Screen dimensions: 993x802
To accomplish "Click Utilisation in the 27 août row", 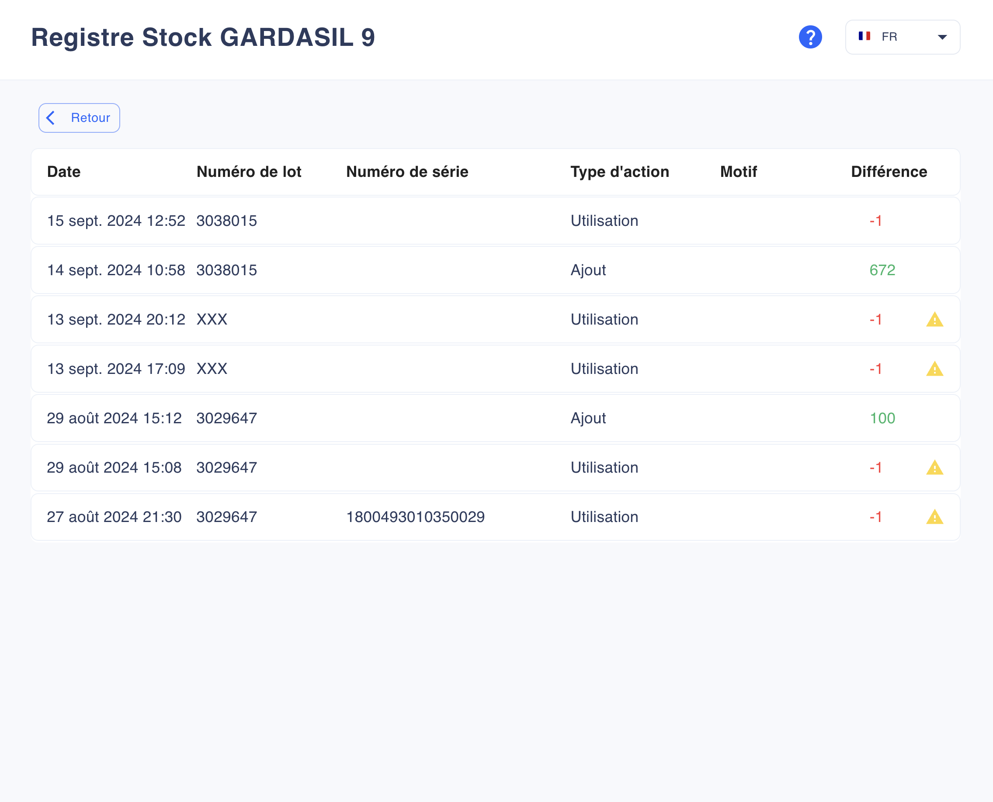I will click(x=604, y=517).
